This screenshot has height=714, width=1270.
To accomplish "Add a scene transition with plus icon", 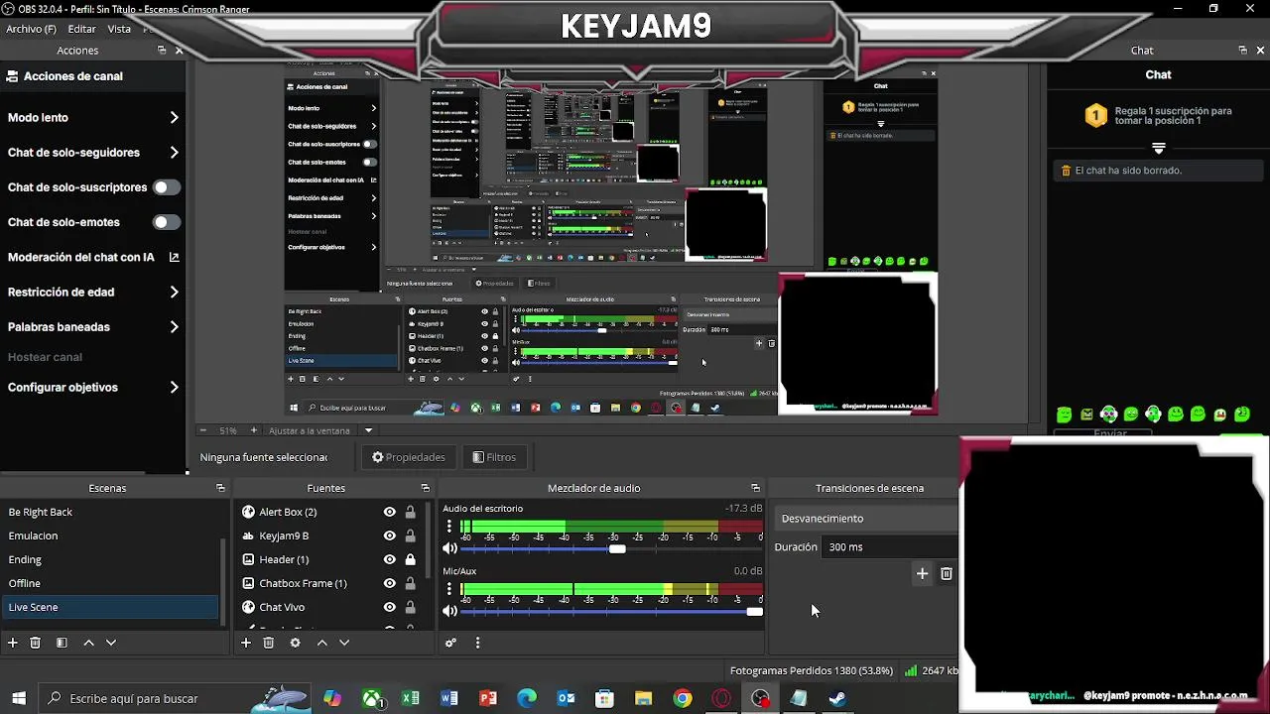I will coord(922,573).
